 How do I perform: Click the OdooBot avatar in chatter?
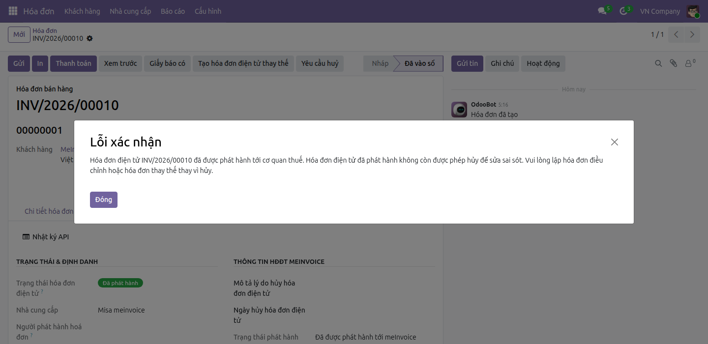tap(459, 110)
